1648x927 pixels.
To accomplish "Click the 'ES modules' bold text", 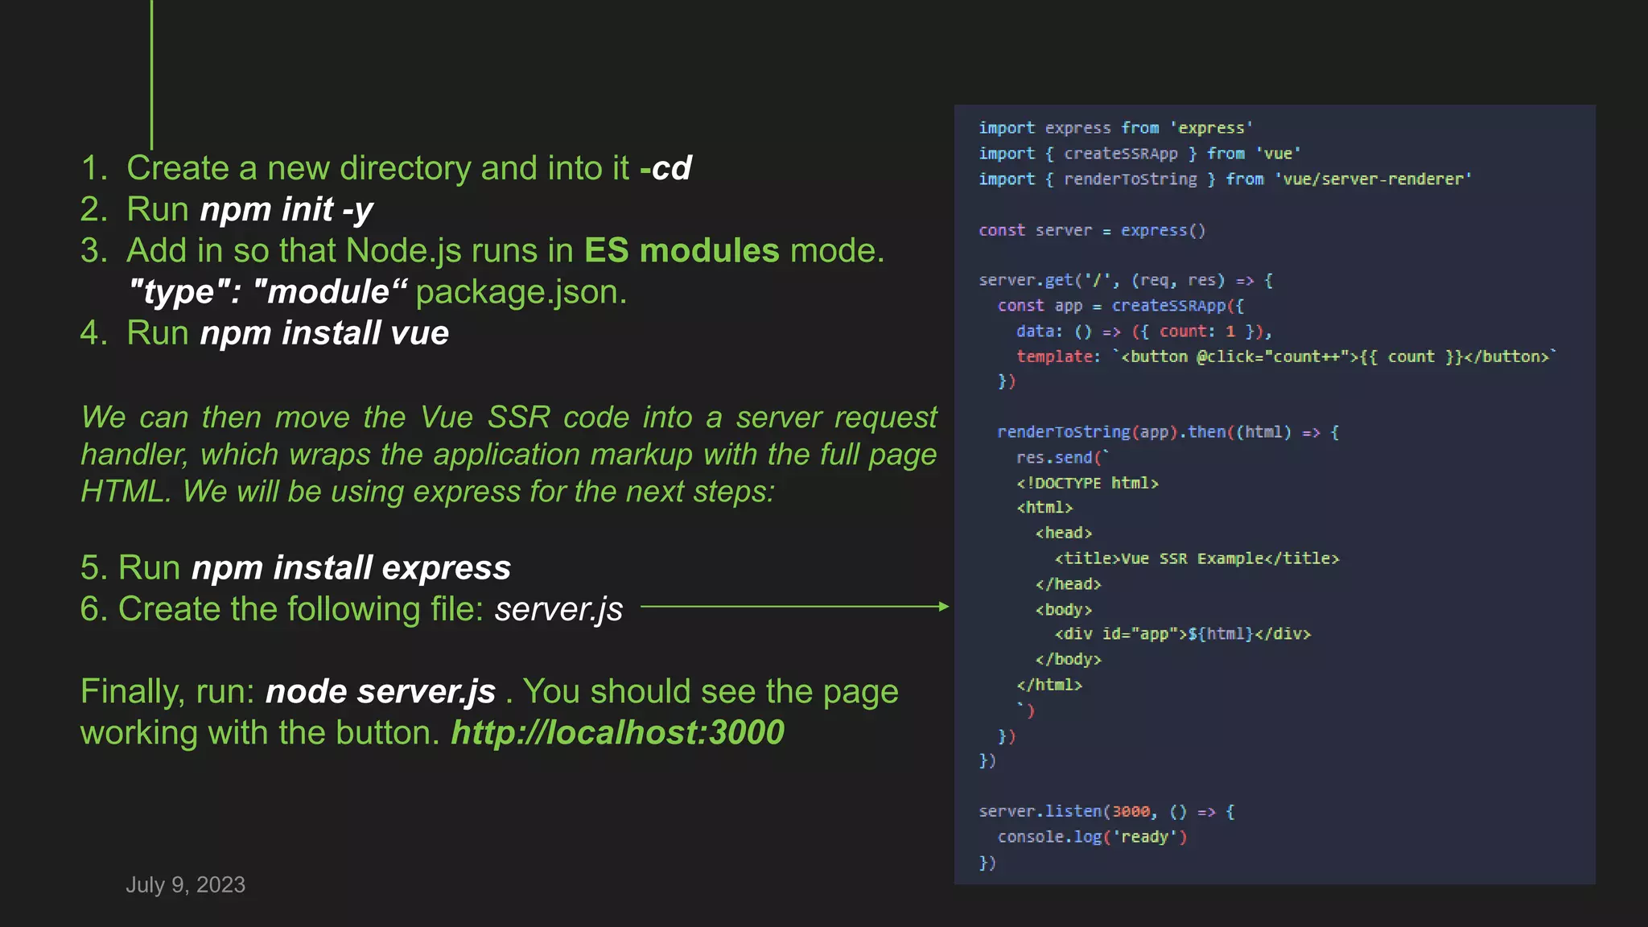I will click(x=682, y=251).
